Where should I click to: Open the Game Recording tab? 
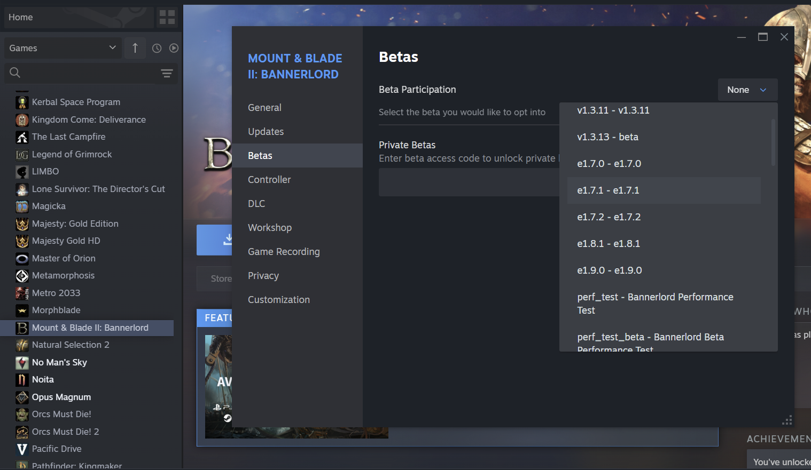[x=297, y=252]
